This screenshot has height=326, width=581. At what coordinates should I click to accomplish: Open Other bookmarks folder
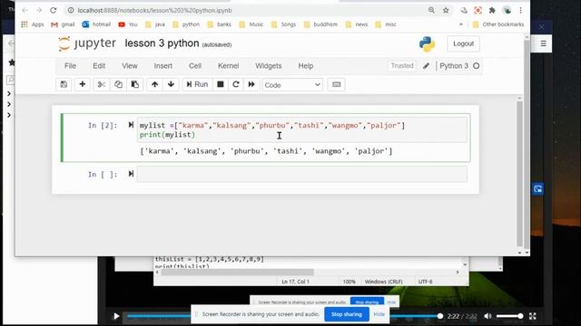pos(498,24)
